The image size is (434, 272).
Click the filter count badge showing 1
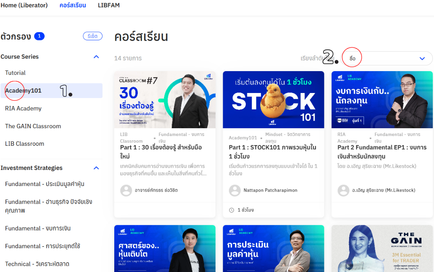[39, 36]
